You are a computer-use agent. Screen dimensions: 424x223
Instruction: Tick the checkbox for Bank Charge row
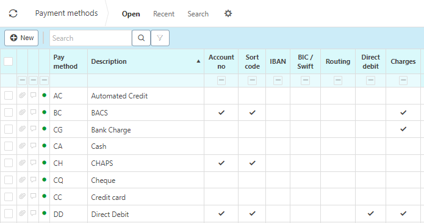point(9,129)
